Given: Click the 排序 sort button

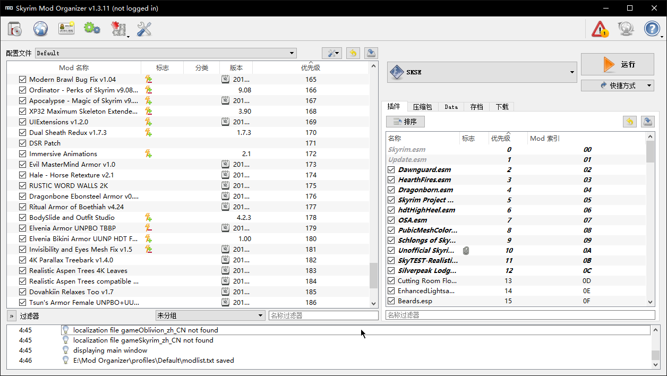Looking at the screenshot, I should (x=405, y=122).
